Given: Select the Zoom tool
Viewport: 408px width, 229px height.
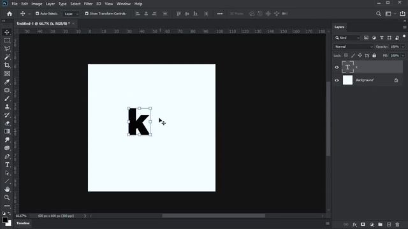Looking at the screenshot, I should pos(7,198).
